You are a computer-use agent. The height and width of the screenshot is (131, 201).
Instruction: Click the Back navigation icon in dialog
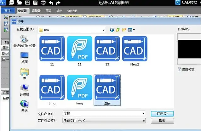click(112, 30)
